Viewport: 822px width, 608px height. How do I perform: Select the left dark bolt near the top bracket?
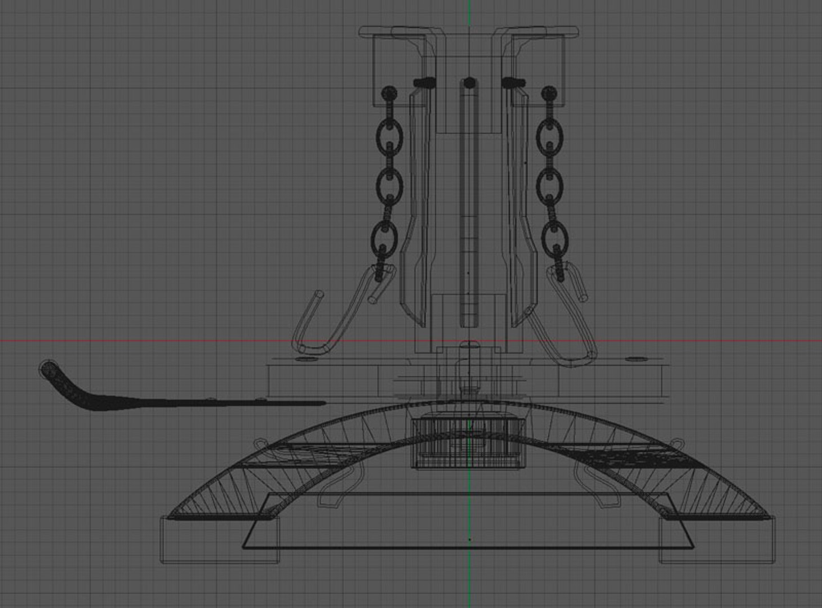click(425, 83)
